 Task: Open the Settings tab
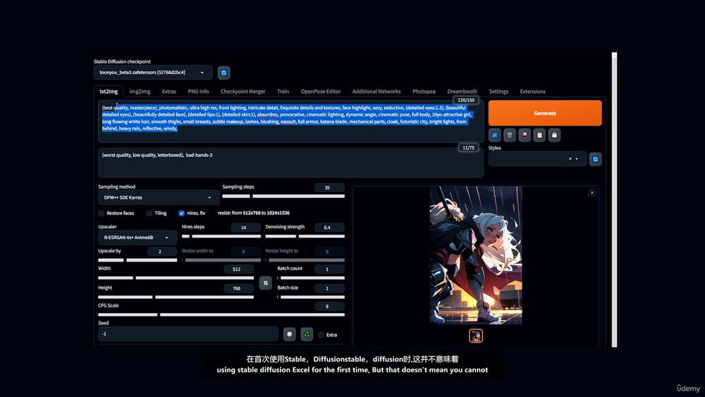pyautogui.click(x=498, y=91)
